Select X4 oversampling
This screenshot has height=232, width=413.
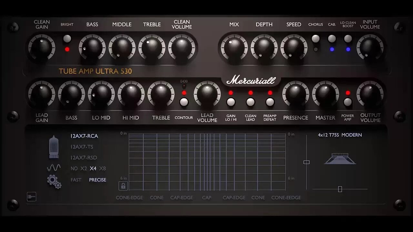[x=93, y=169]
